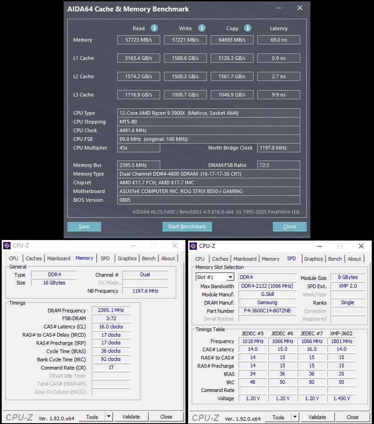This screenshot has width=374, height=424.
Task: Click the DRAM Frequency value 2395.1 MHz
Action: (x=111, y=310)
